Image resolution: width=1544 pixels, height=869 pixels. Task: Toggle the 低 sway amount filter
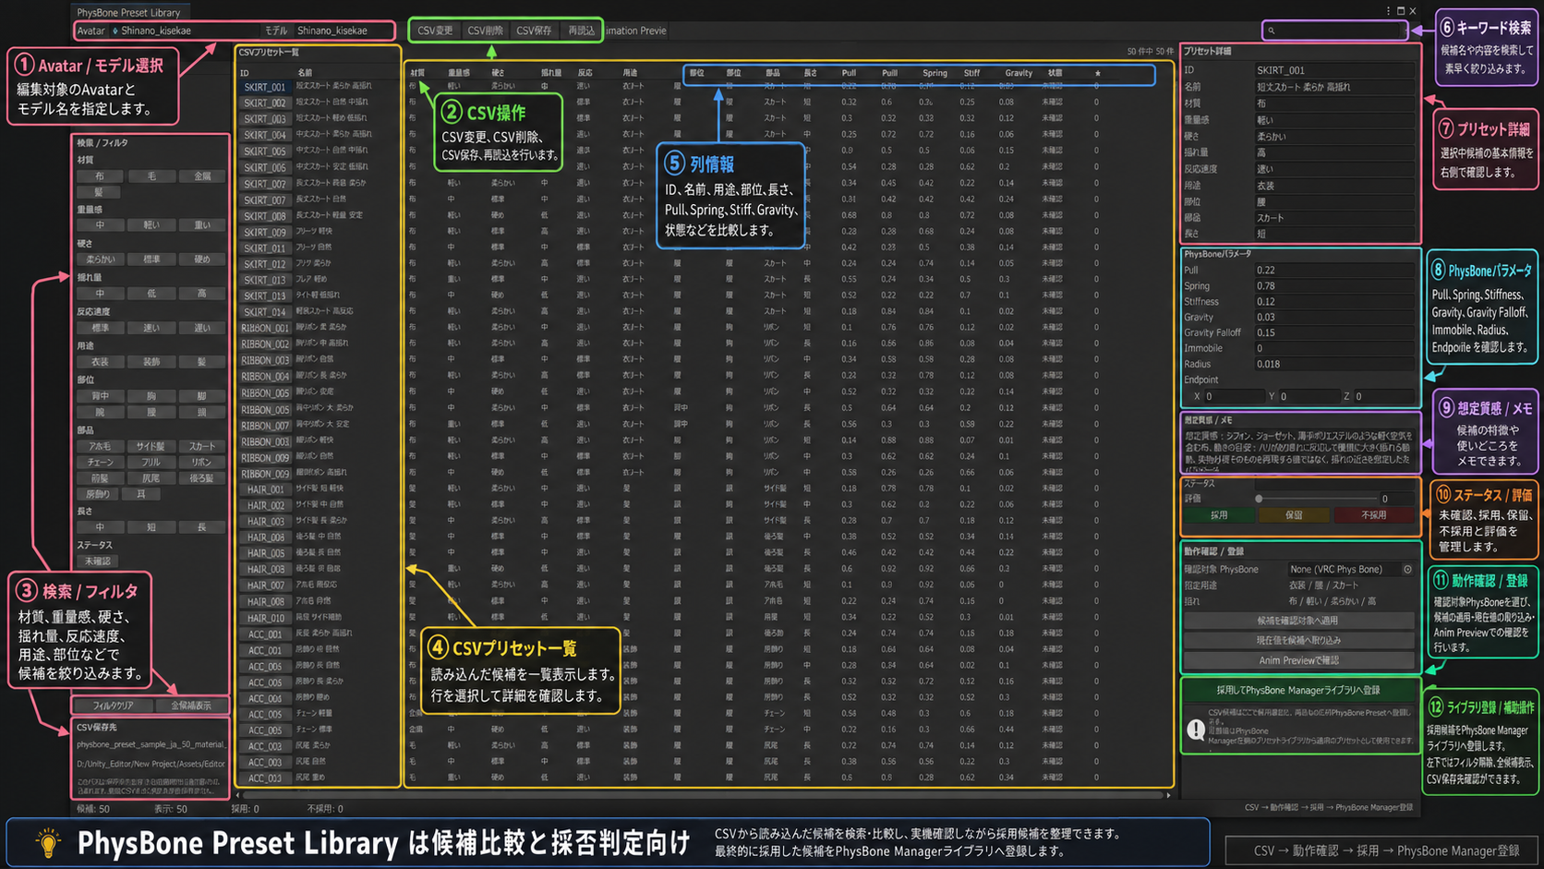click(x=151, y=294)
